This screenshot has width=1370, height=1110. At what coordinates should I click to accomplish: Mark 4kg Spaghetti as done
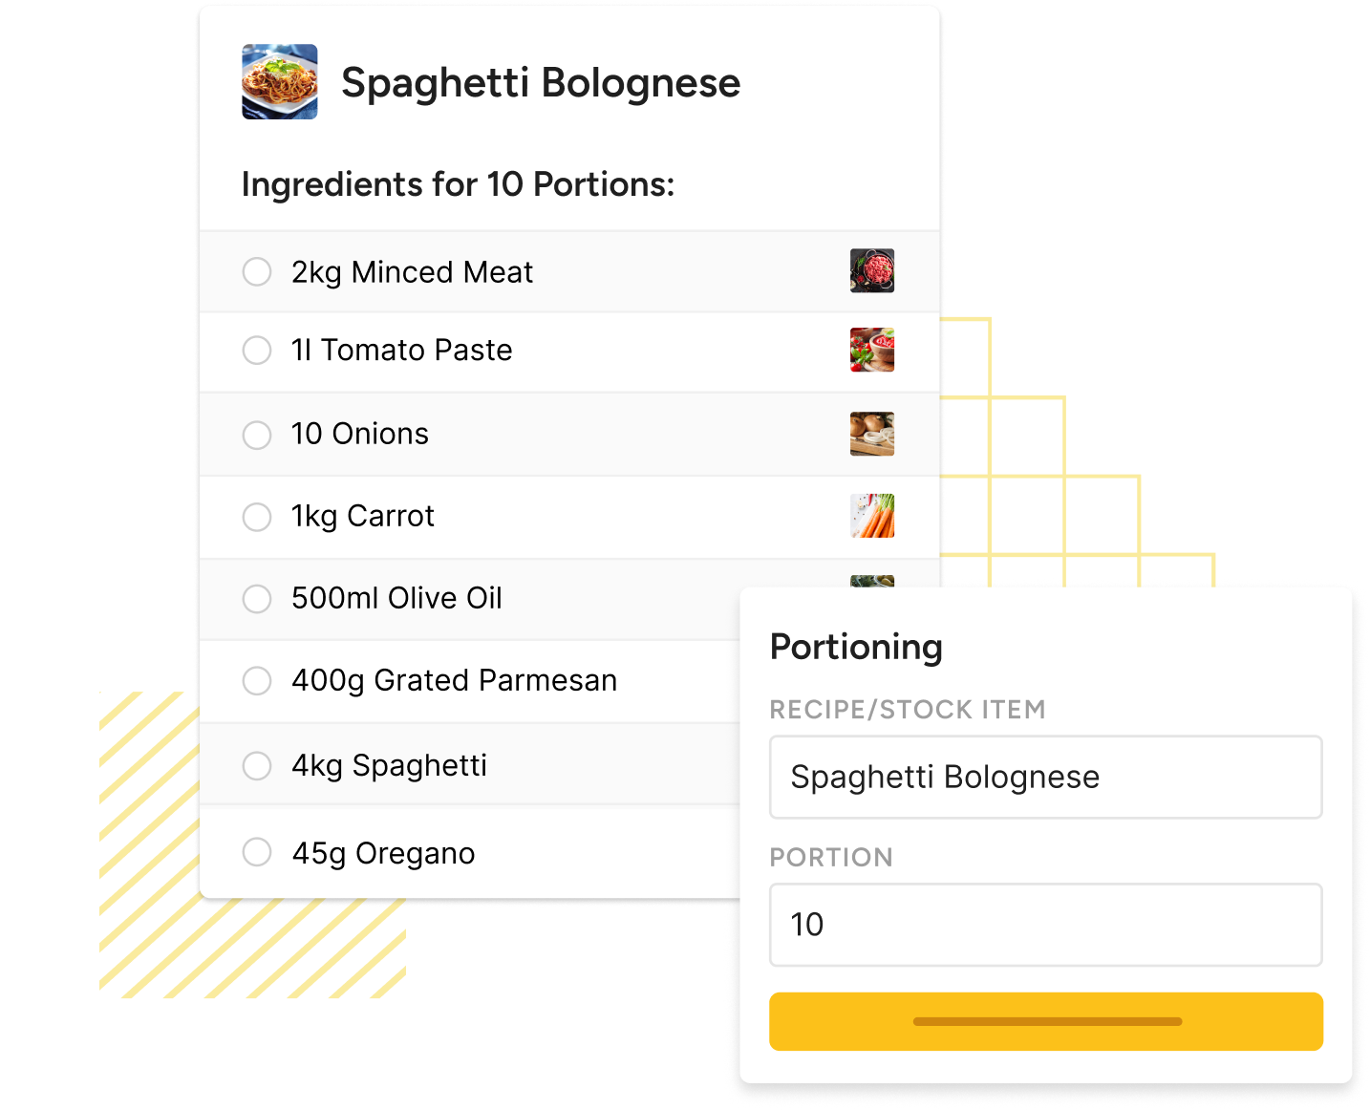(x=257, y=766)
